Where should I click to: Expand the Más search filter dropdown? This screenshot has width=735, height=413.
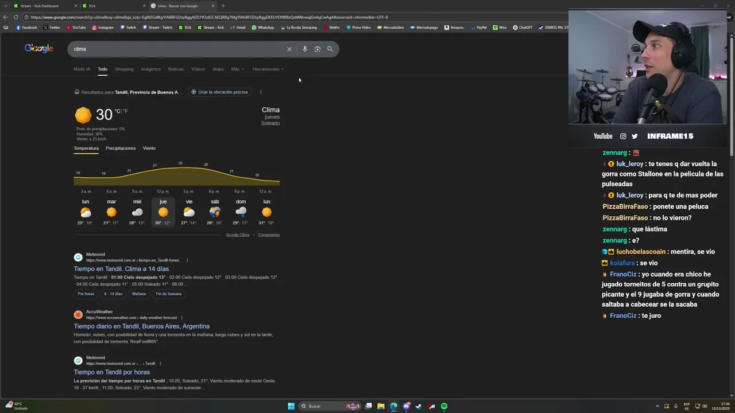click(x=237, y=69)
